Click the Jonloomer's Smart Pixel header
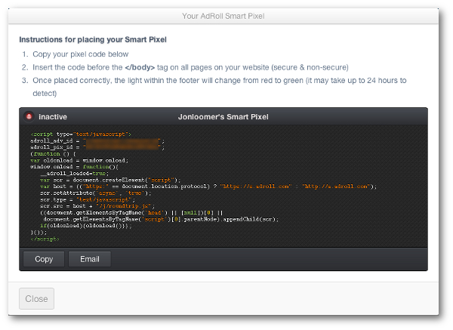The image size is (453, 330). point(223,117)
